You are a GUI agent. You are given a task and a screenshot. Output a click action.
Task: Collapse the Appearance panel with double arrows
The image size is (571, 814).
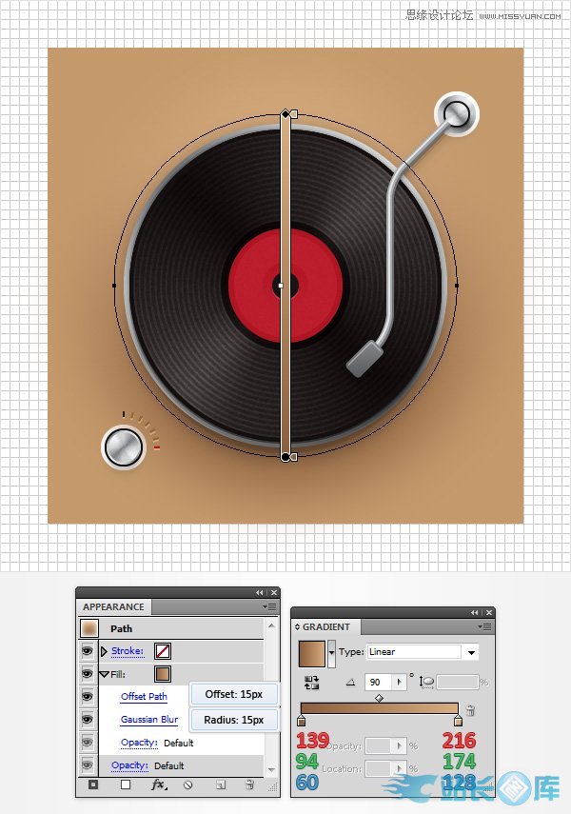click(x=259, y=592)
